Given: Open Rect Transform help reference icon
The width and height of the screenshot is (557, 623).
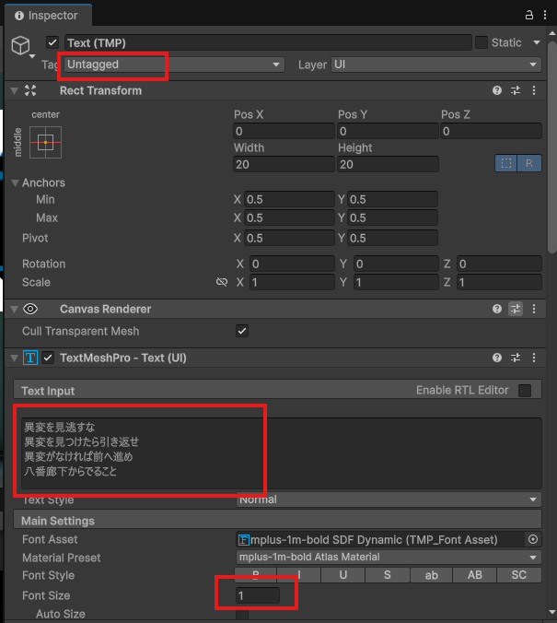Looking at the screenshot, I should pyautogui.click(x=497, y=90).
